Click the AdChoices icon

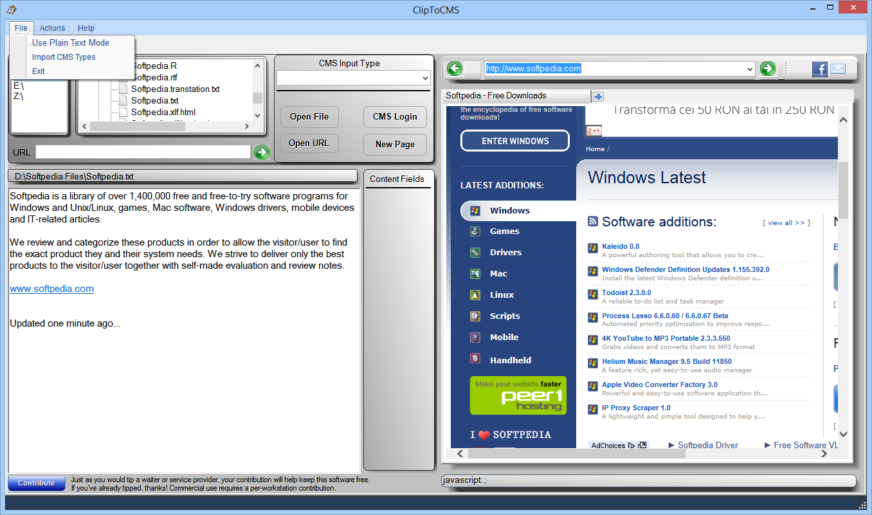click(631, 446)
